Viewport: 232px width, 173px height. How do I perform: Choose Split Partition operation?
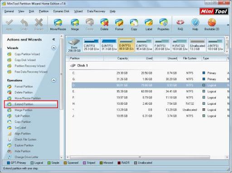[22, 116]
